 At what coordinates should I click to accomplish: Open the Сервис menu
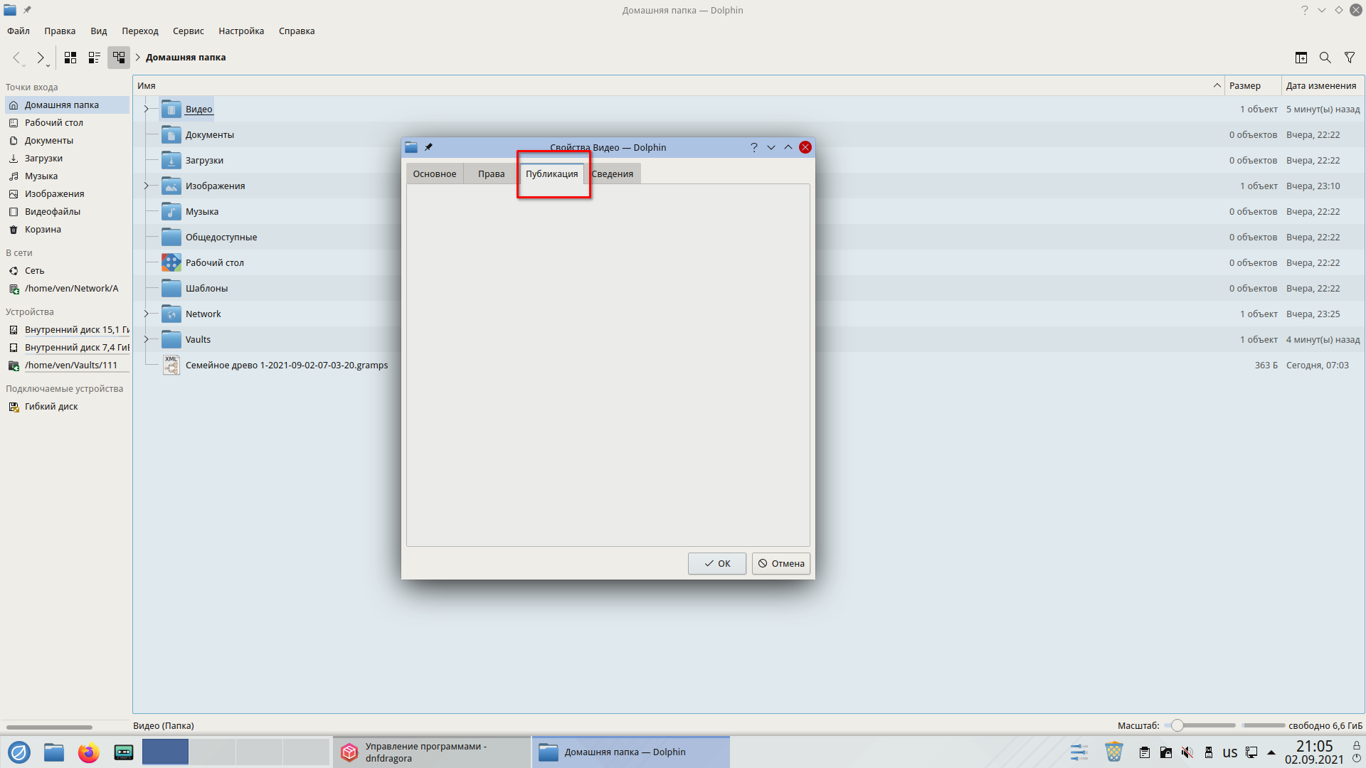click(188, 31)
